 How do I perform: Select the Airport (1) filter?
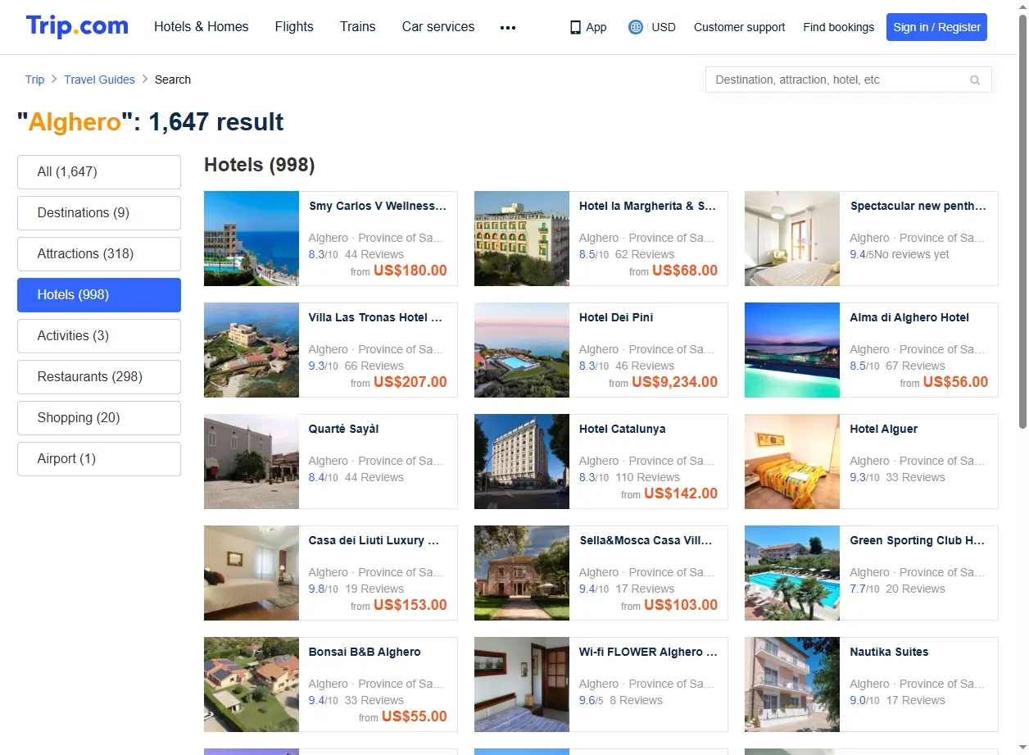99,459
